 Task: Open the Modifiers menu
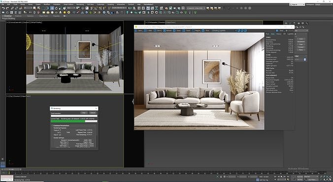47,4
